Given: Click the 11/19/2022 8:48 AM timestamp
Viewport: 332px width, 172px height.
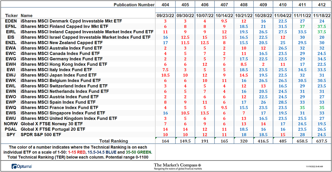Looking at the screenshot, I should pos(314,167).
